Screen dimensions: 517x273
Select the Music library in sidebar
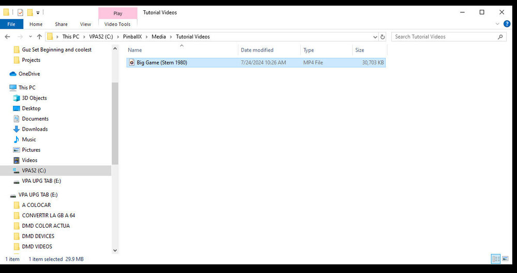[x=29, y=139]
